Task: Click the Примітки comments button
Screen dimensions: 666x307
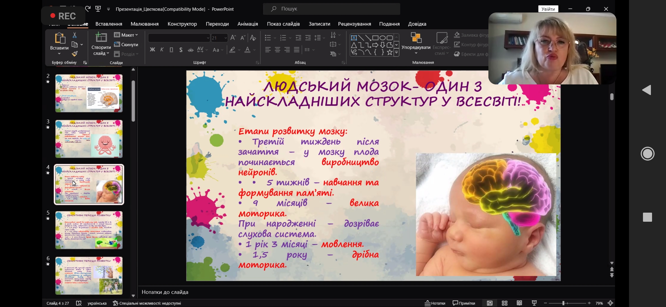Action: click(464, 303)
